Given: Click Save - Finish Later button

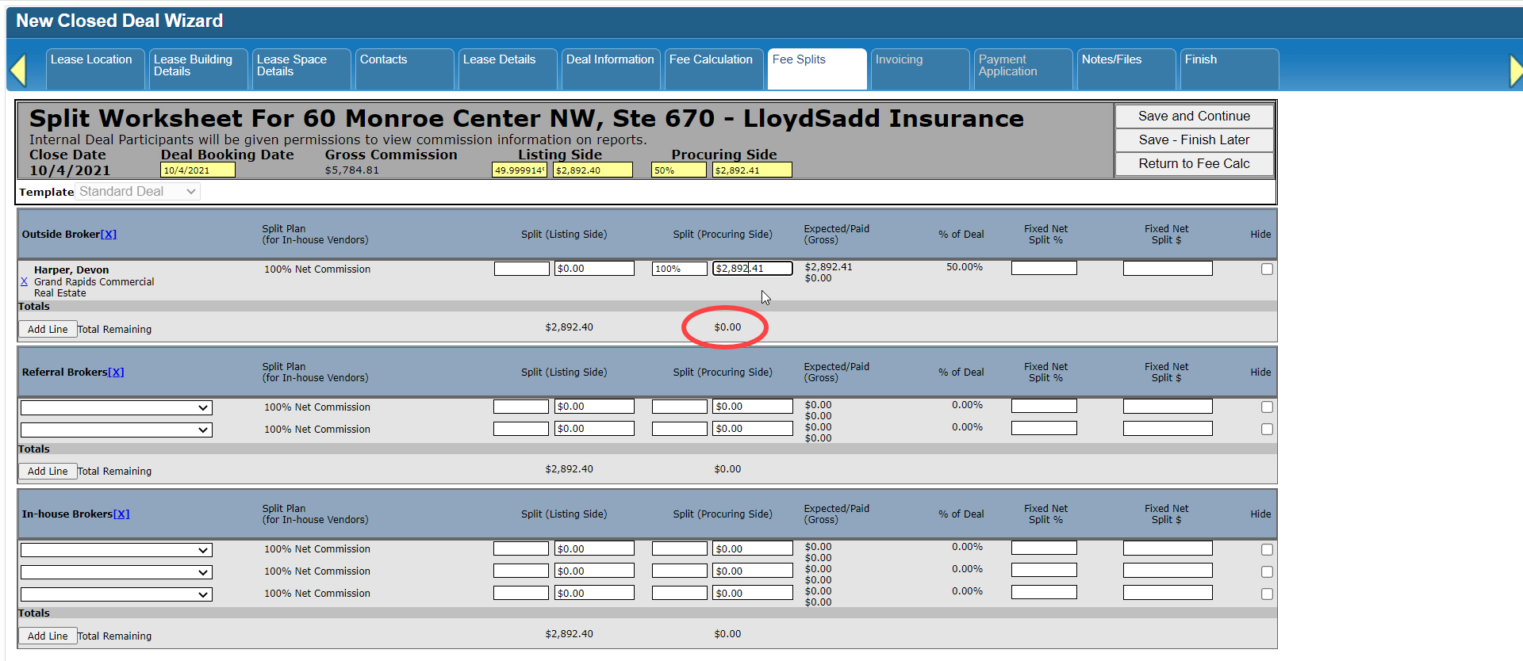Looking at the screenshot, I should point(1194,139).
